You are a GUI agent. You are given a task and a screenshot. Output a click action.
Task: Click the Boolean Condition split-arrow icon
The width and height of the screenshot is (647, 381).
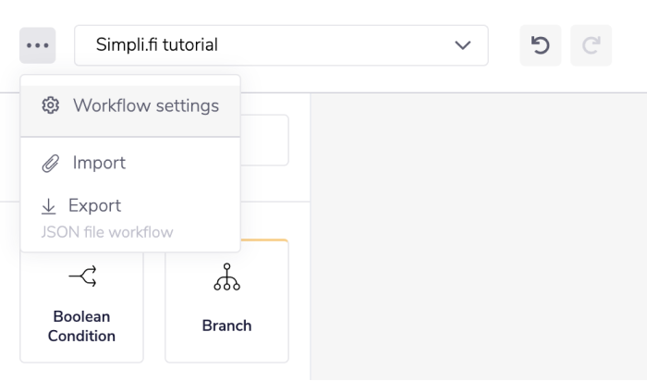coord(82,276)
